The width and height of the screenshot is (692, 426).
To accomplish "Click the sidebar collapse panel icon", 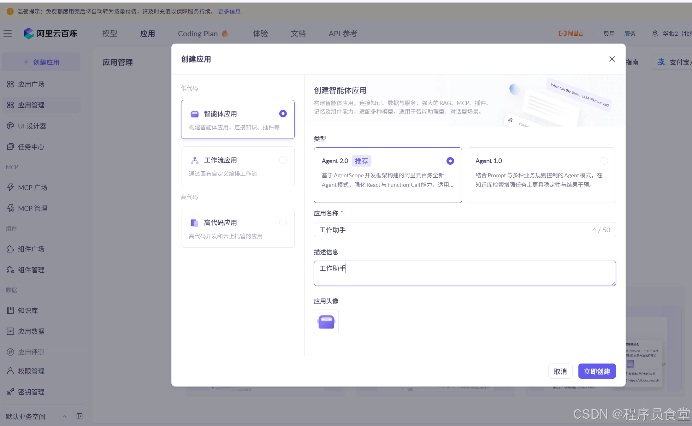I will coord(80,416).
